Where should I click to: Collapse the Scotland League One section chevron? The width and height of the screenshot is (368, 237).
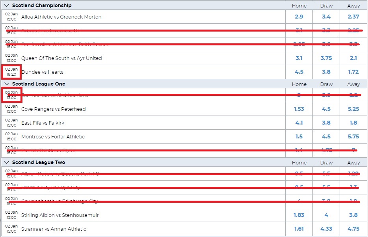tap(7, 84)
